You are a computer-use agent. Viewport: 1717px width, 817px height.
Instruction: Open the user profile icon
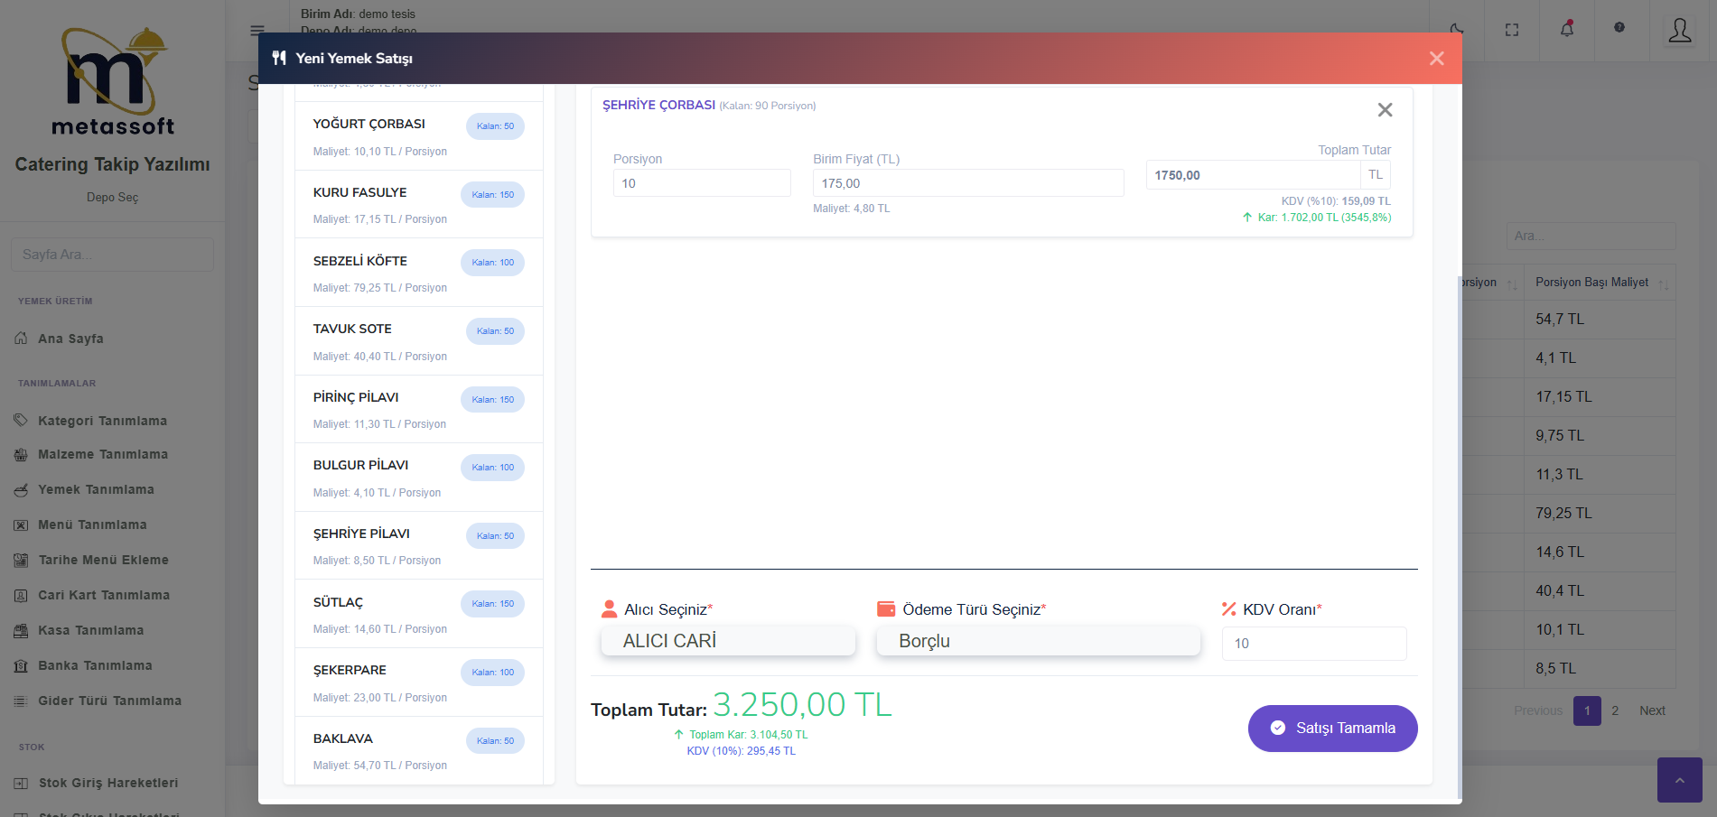click(1679, 31)
